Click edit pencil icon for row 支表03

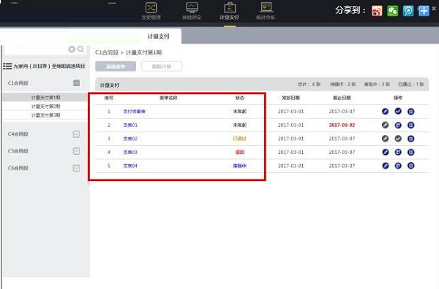point(386,153)
